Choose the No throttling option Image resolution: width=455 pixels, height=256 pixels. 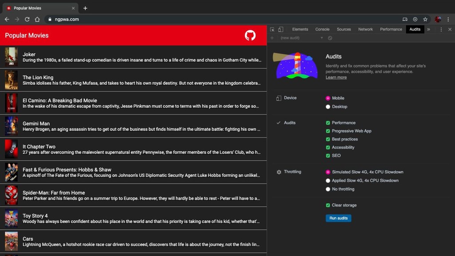[328, 189]
